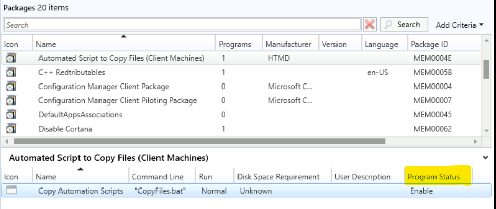
Task: Click into the Search text field
Action: tap(182, 25)
